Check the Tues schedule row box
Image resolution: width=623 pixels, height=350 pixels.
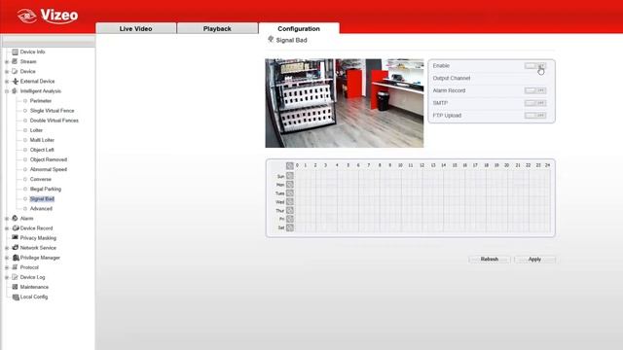coord(290,193)
